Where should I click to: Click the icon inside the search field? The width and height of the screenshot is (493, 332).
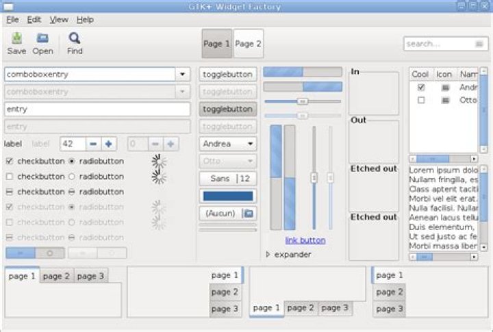pos(479,44)
